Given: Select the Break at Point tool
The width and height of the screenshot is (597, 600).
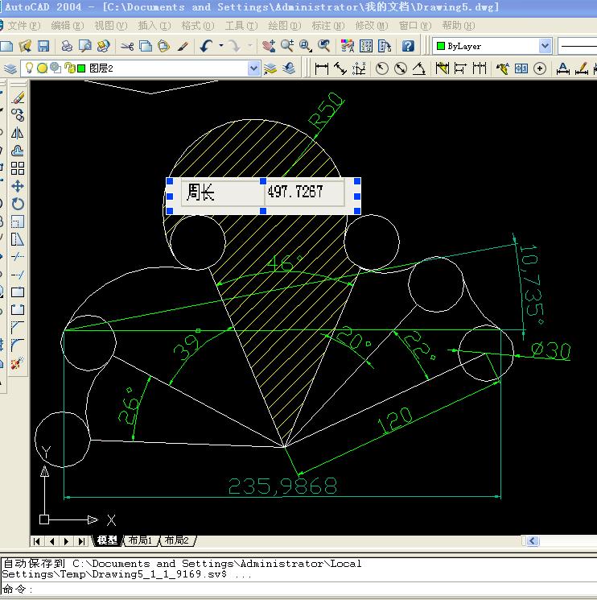Looking at the screenshot, I should tap(18, 292).
